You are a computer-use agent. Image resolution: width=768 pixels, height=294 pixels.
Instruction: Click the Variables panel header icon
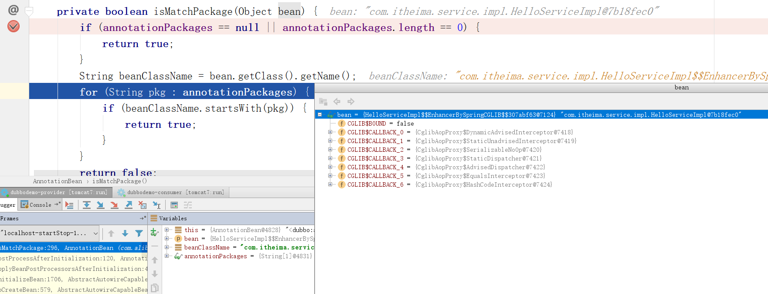click(x=154, y=218)
